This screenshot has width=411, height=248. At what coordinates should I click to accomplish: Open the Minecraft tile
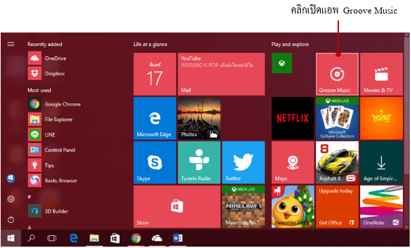[243, 207]
